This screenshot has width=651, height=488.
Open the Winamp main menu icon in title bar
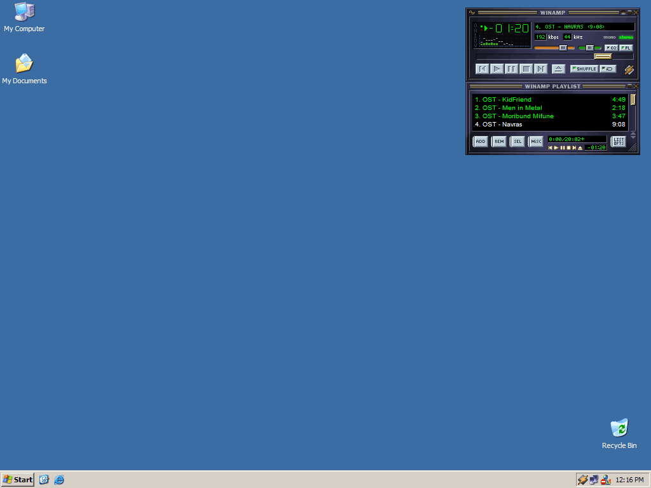472,13
